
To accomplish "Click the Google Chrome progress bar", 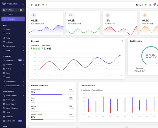I will 52,95.
